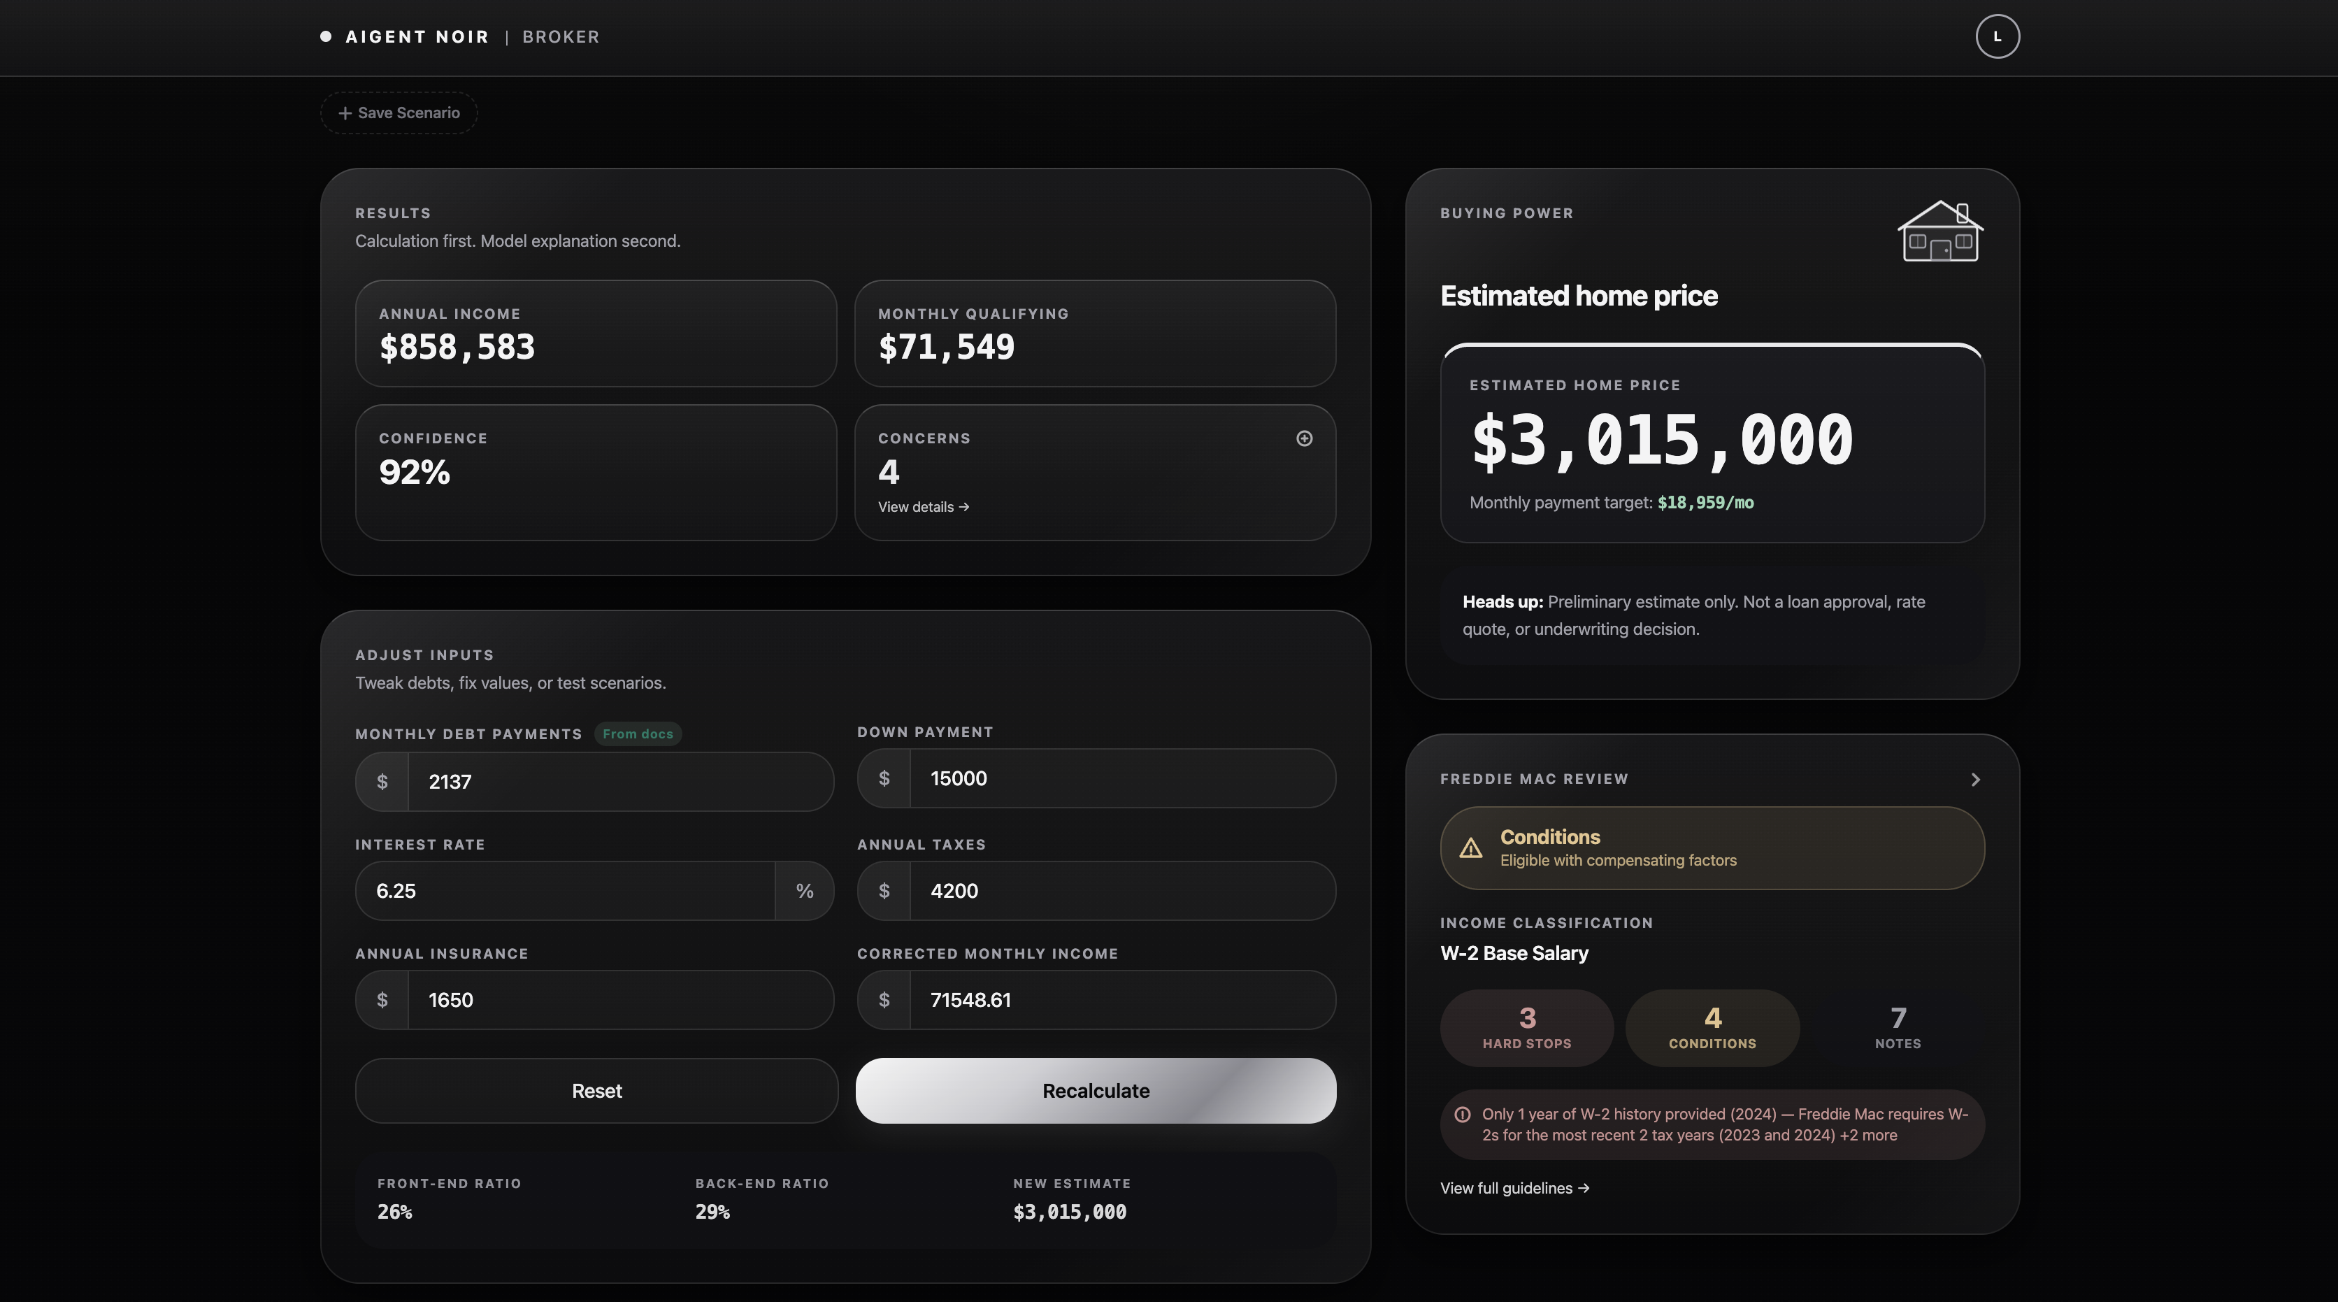Click the Corrected Monthly Income input field
The height and width of the screenshot is (1302, 2338).
coord(1117,1000)
